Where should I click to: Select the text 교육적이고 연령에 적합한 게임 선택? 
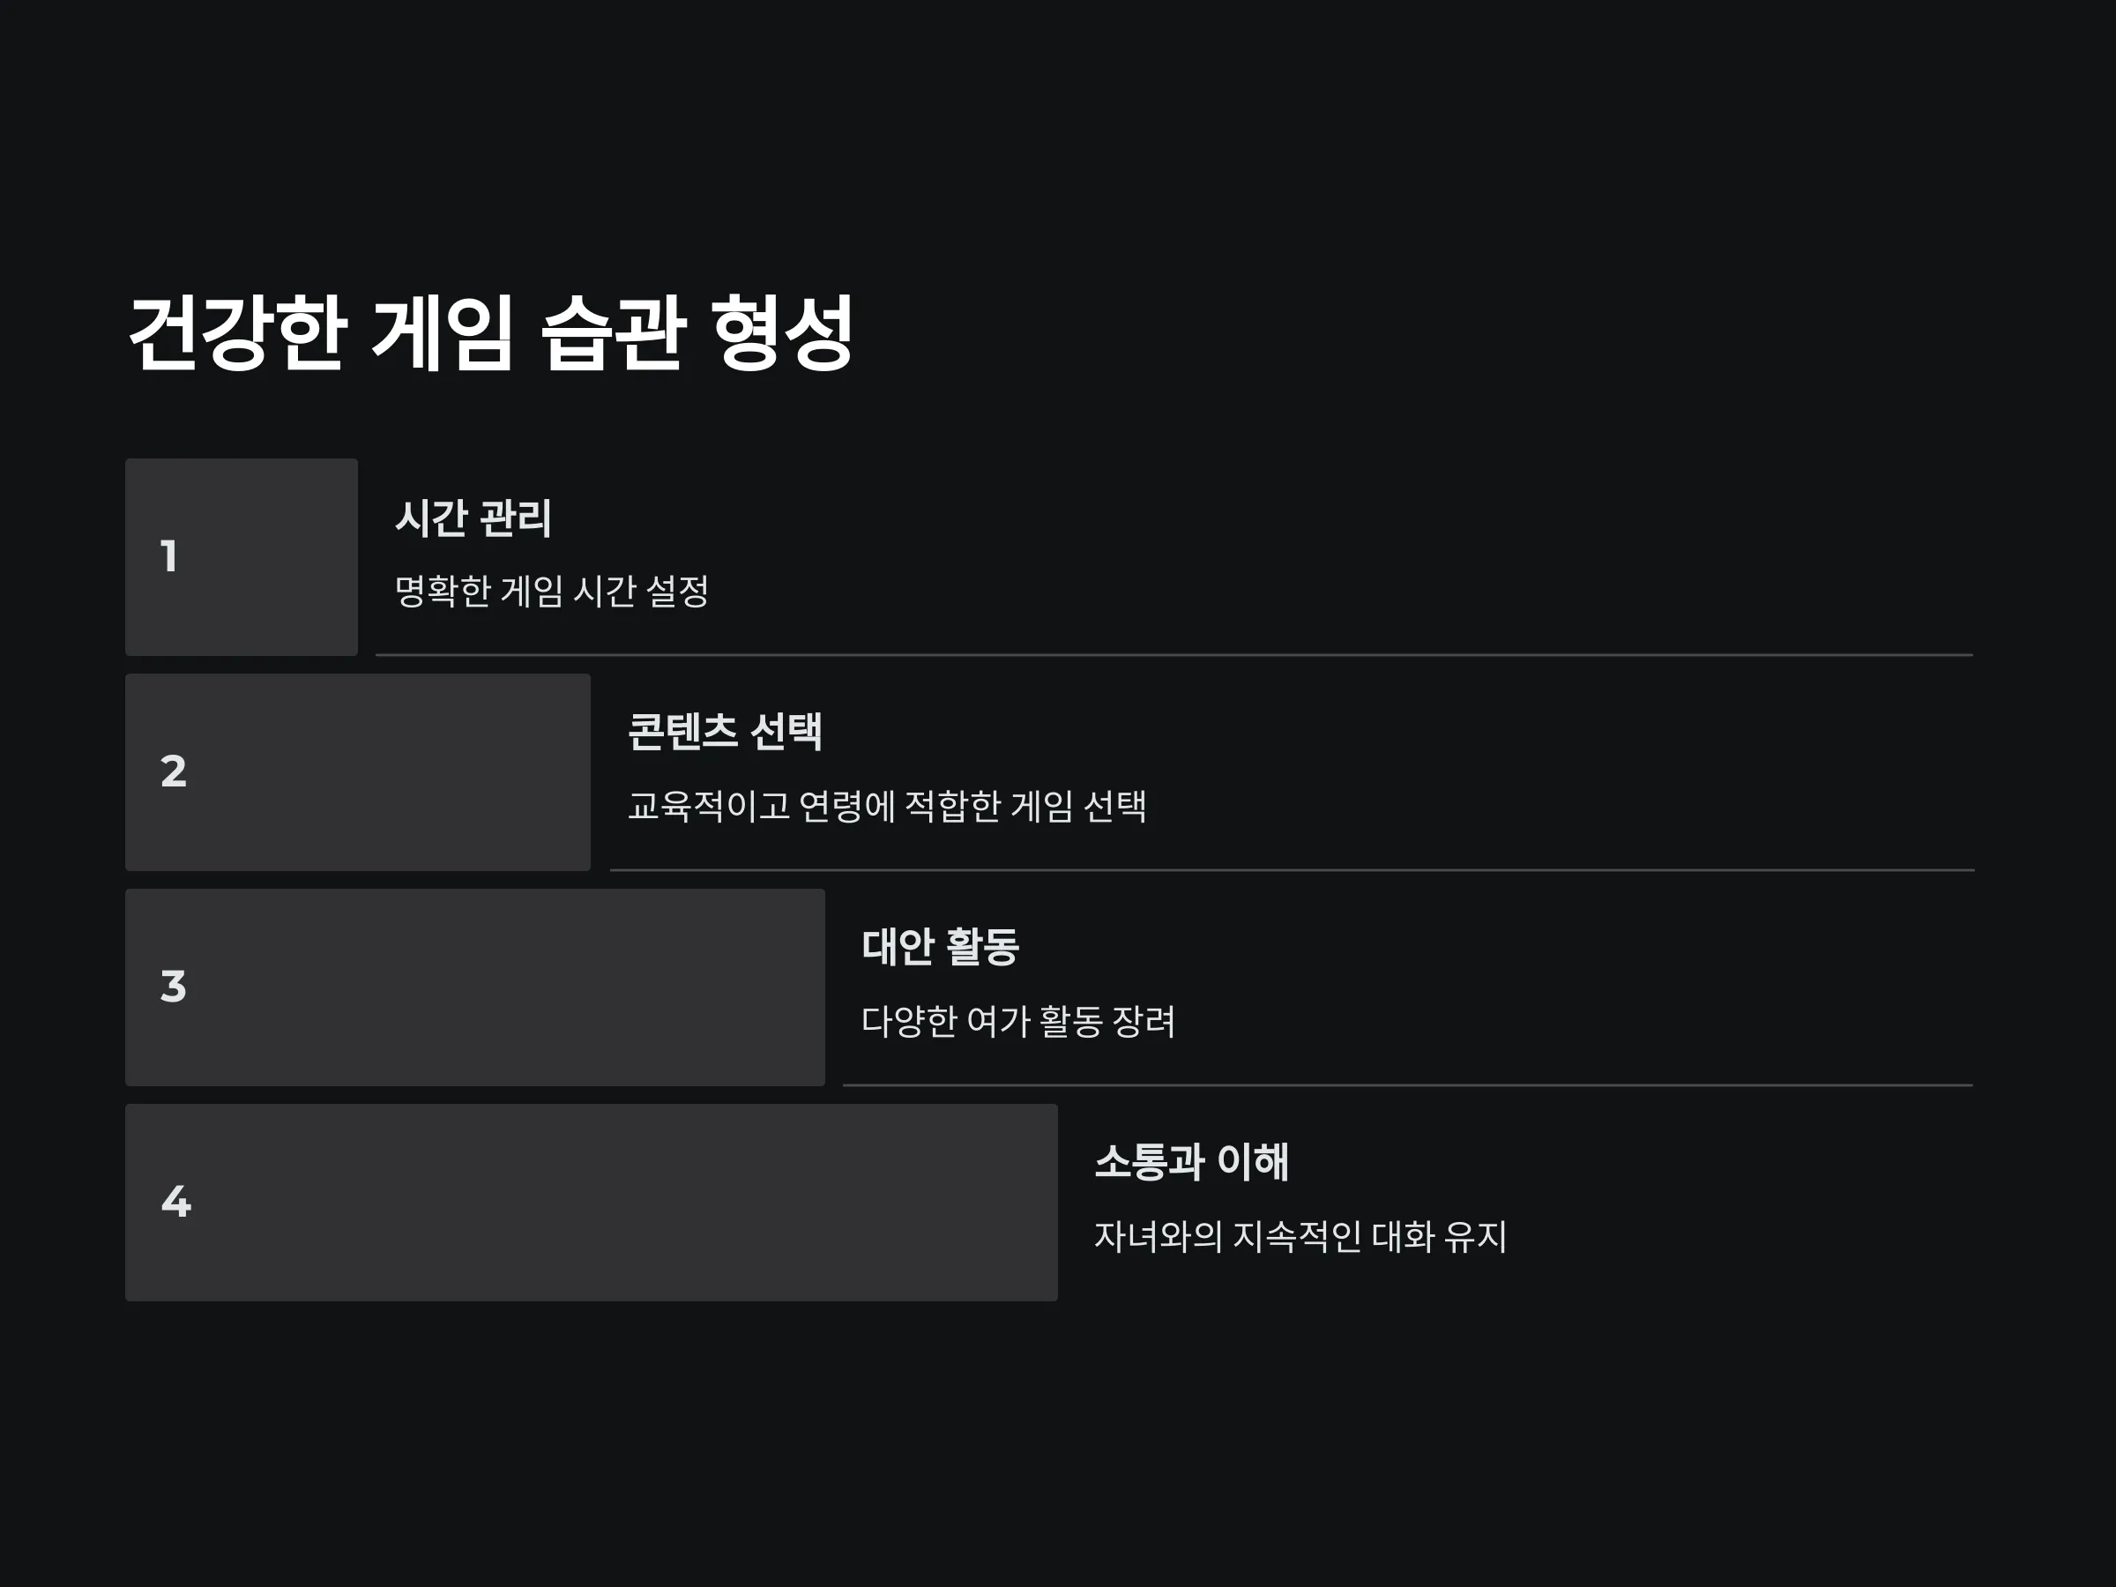coord(887,807)
